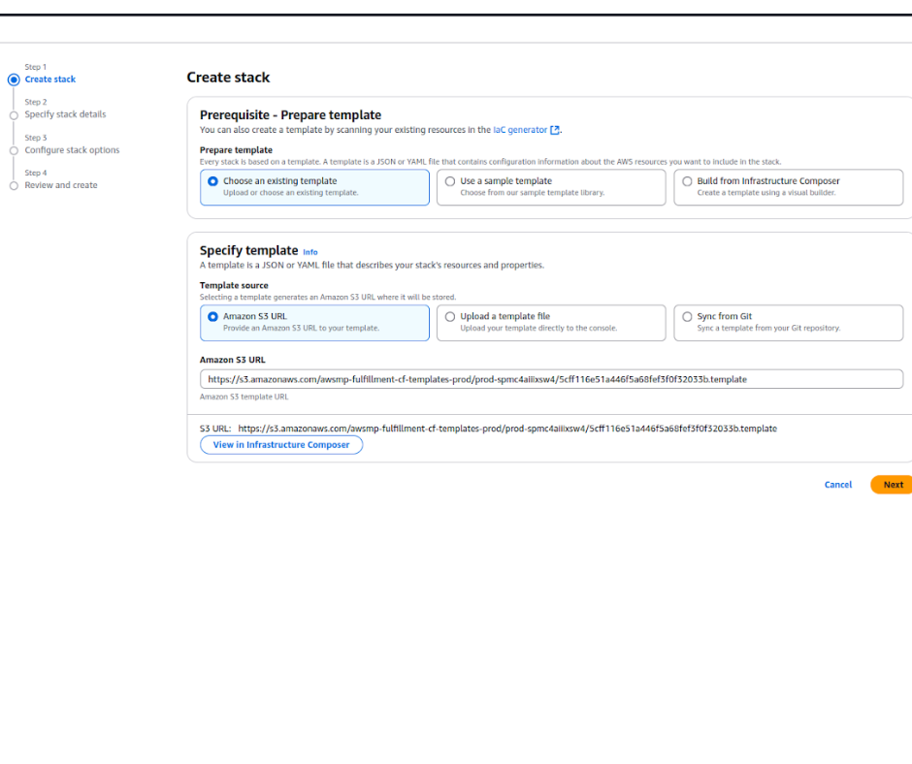Choose 'Upload a template file' source
912x764 pixels.
(450, 317)
